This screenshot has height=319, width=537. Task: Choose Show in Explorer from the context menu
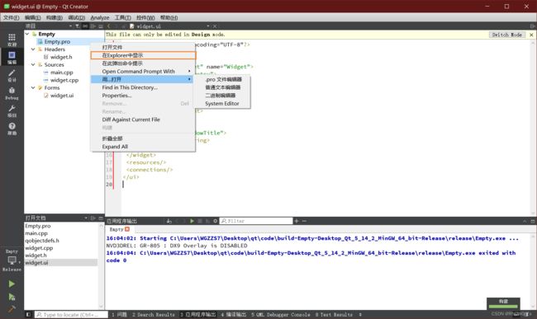143,55
